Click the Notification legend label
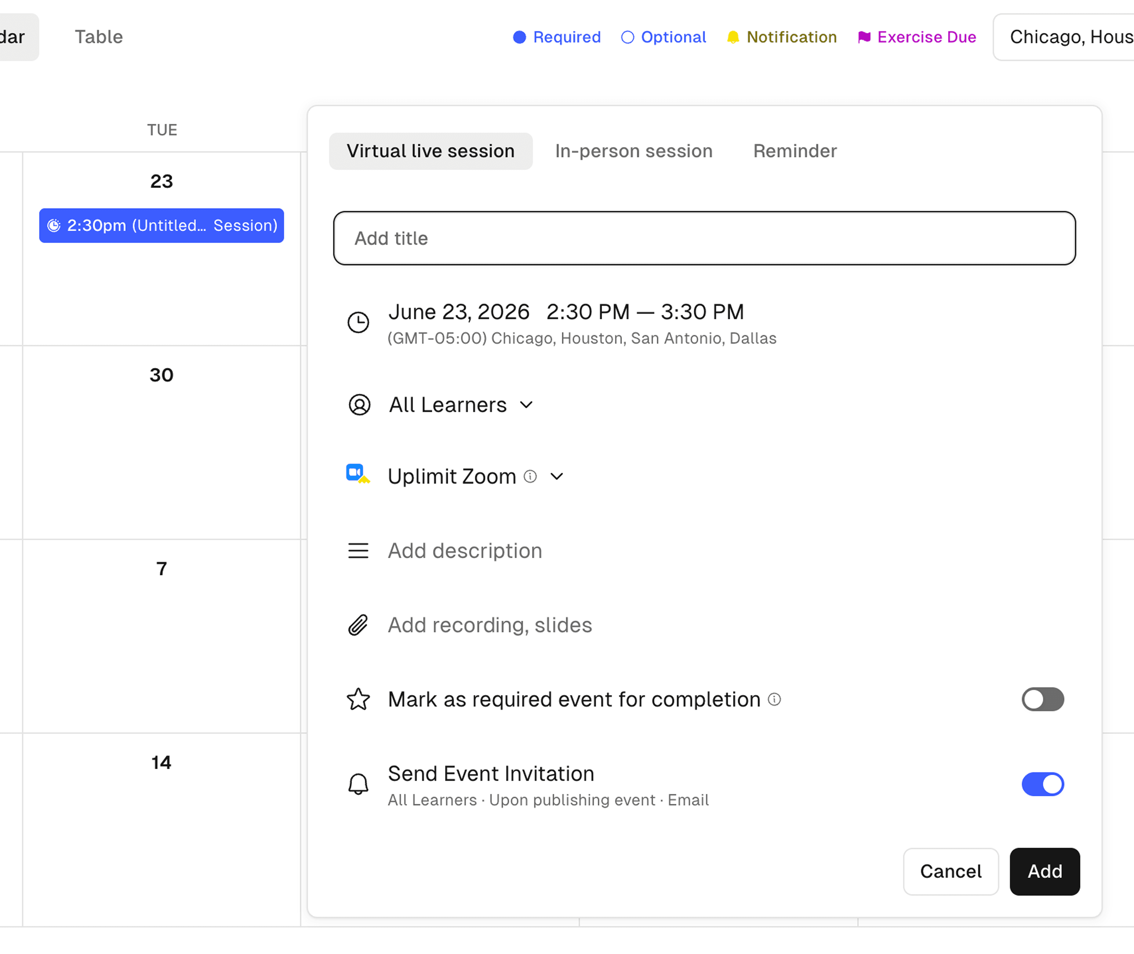 (x=791, y=37)
